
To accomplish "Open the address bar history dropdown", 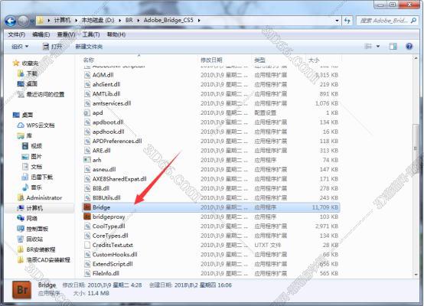I will (337, 21).
